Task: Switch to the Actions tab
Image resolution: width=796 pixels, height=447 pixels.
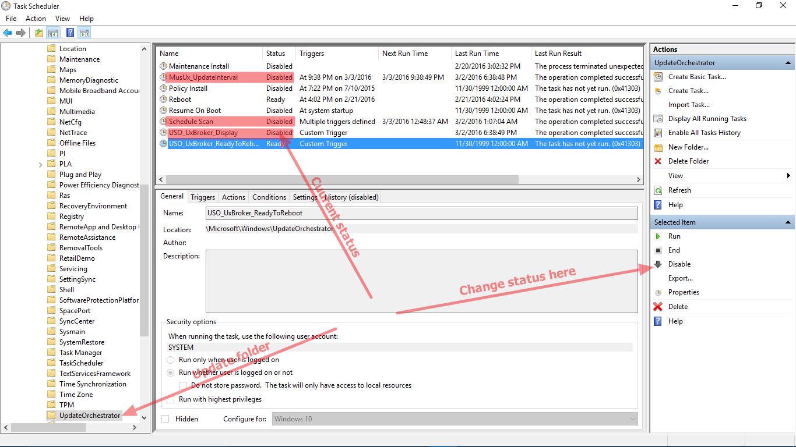Action: (234, 197)
